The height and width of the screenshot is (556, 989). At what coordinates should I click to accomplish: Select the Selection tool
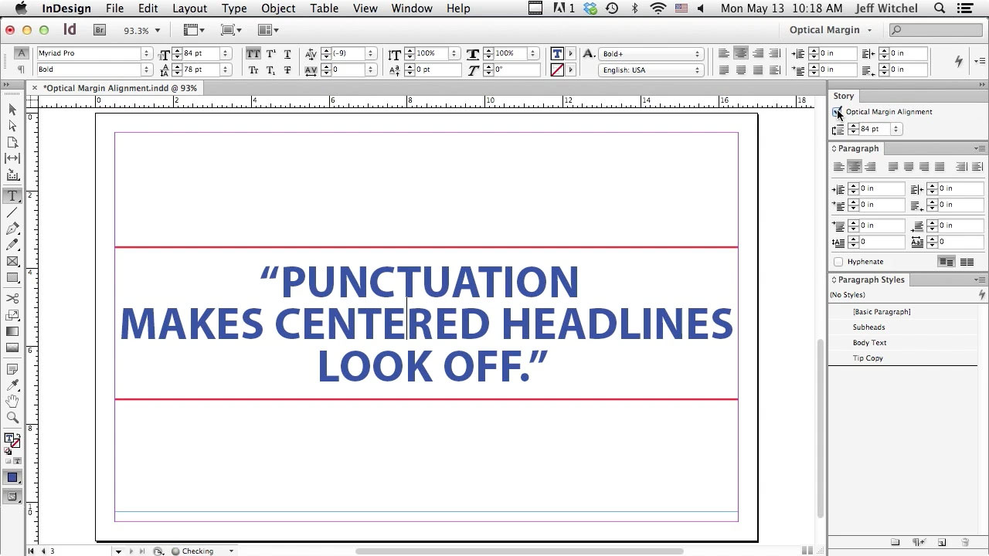tap(12, 110)
